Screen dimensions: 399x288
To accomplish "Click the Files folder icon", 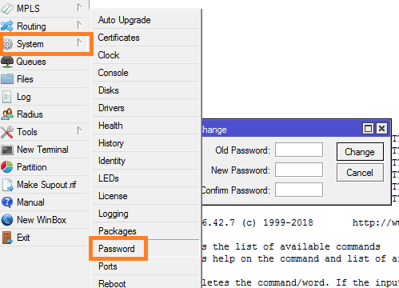I will coord(7,79).
